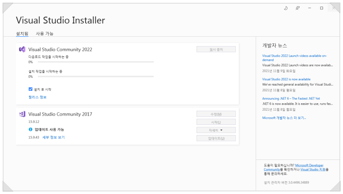This screenshot has width=343, height=194.
Task: Click the 업데이트(U) button
Action: click(216, 138)
